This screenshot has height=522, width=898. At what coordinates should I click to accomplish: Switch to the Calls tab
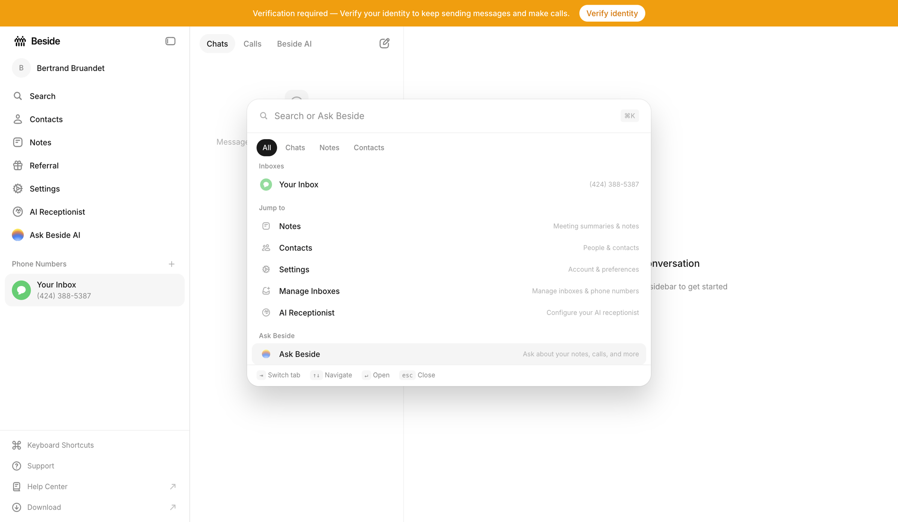click(x=253, y=44)
